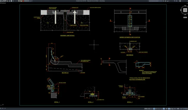Open the Snap mode dropdown arrow

pyautogui.click(x=152, y=109)
